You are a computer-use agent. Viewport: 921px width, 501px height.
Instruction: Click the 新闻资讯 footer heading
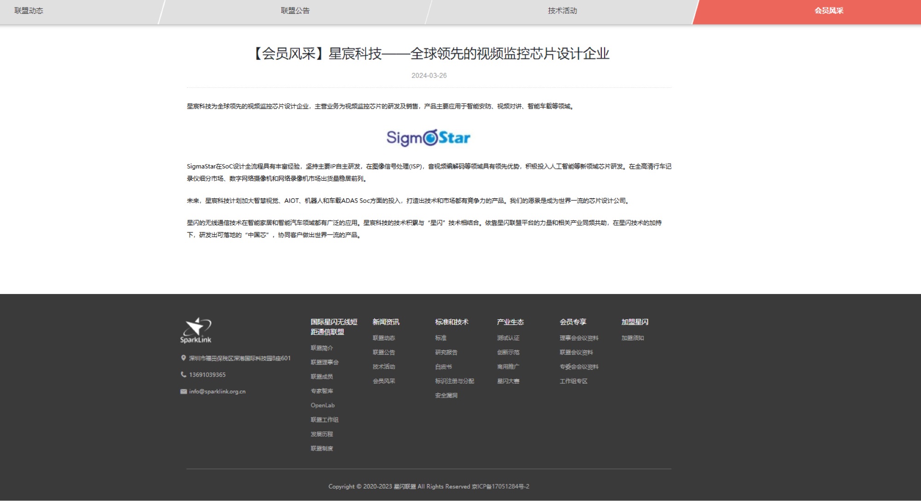pyautogui.click(x=386, y=322)
